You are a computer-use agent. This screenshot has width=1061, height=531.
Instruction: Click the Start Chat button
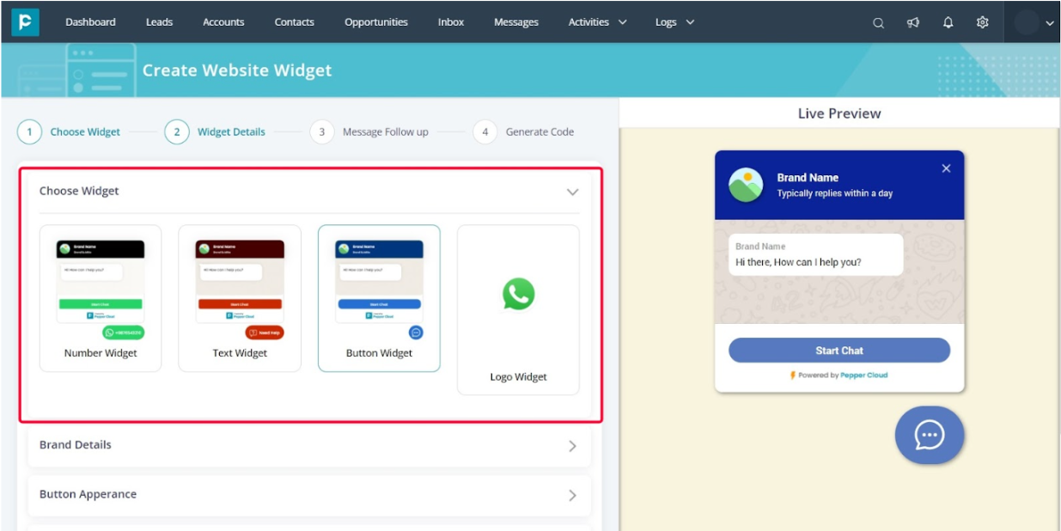pyautogui.click(x=838, y=350)
